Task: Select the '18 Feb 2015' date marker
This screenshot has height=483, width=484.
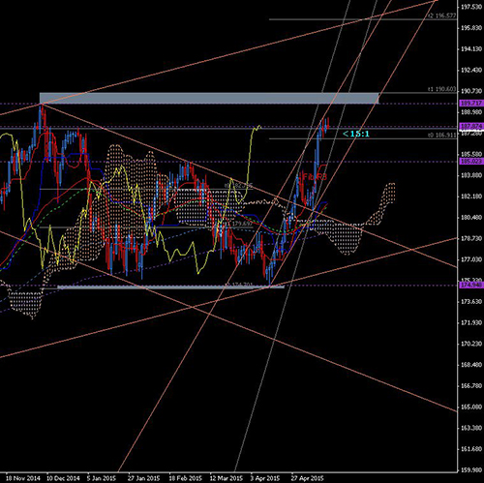Action: pos(185,478)
